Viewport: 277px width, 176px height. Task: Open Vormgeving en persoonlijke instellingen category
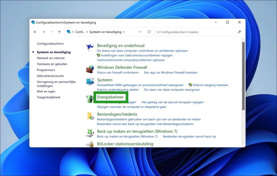coord(56,84)
